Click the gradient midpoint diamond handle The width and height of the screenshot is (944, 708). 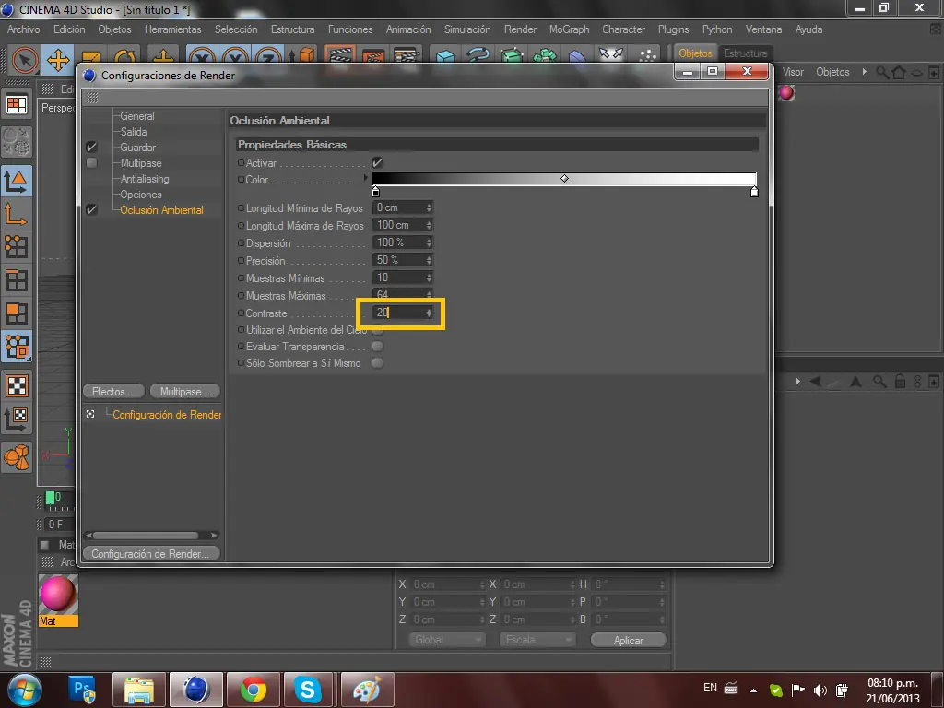pos(564,178)
